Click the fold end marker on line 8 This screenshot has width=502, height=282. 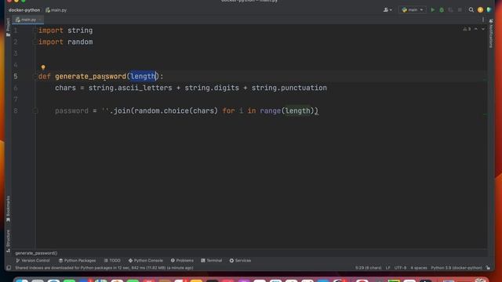point(35,111)
